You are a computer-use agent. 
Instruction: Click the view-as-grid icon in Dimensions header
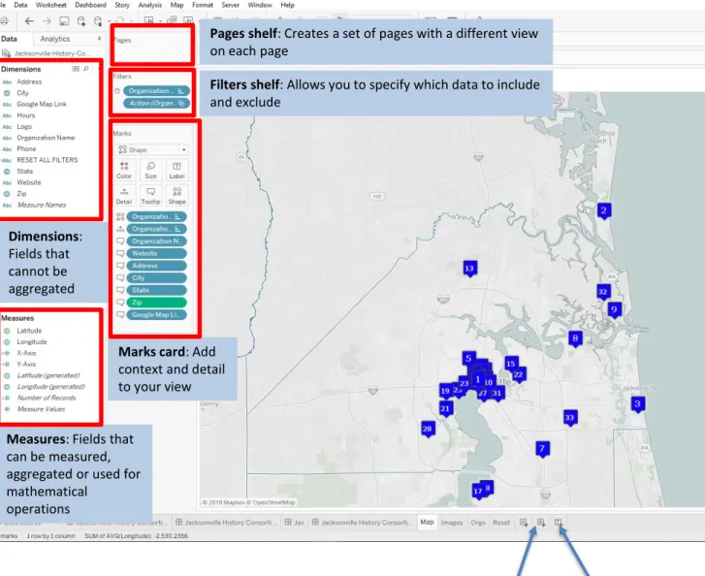(76, 69)
